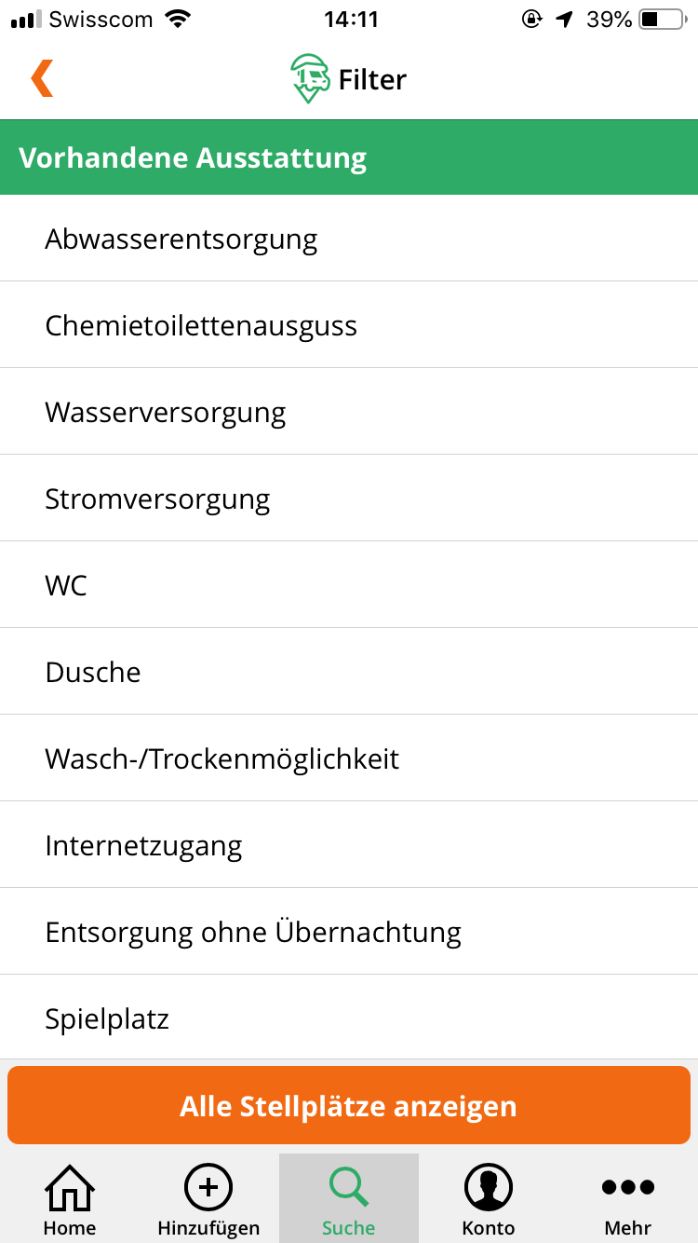
Task: Pick the Spielplatz equipment option
Action: pyautogui.click(x=349, y=1018)
